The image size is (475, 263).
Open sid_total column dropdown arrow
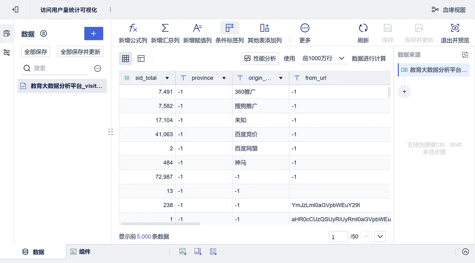tap(167, 78)
